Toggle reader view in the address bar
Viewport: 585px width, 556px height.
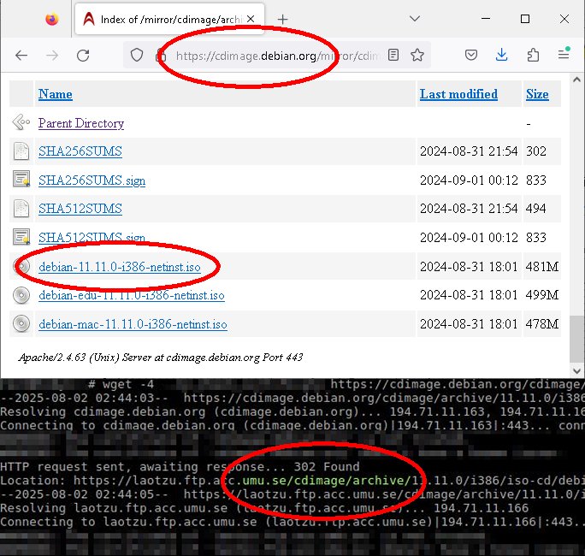coord(393,55)
